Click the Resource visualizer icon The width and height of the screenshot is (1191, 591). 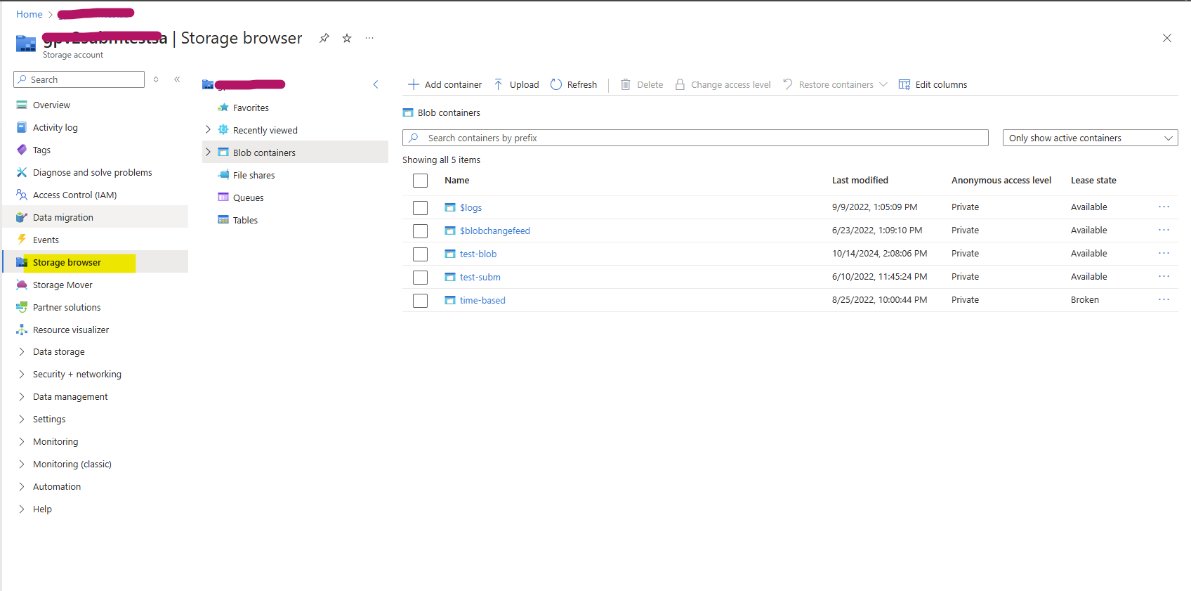[22, 330]
